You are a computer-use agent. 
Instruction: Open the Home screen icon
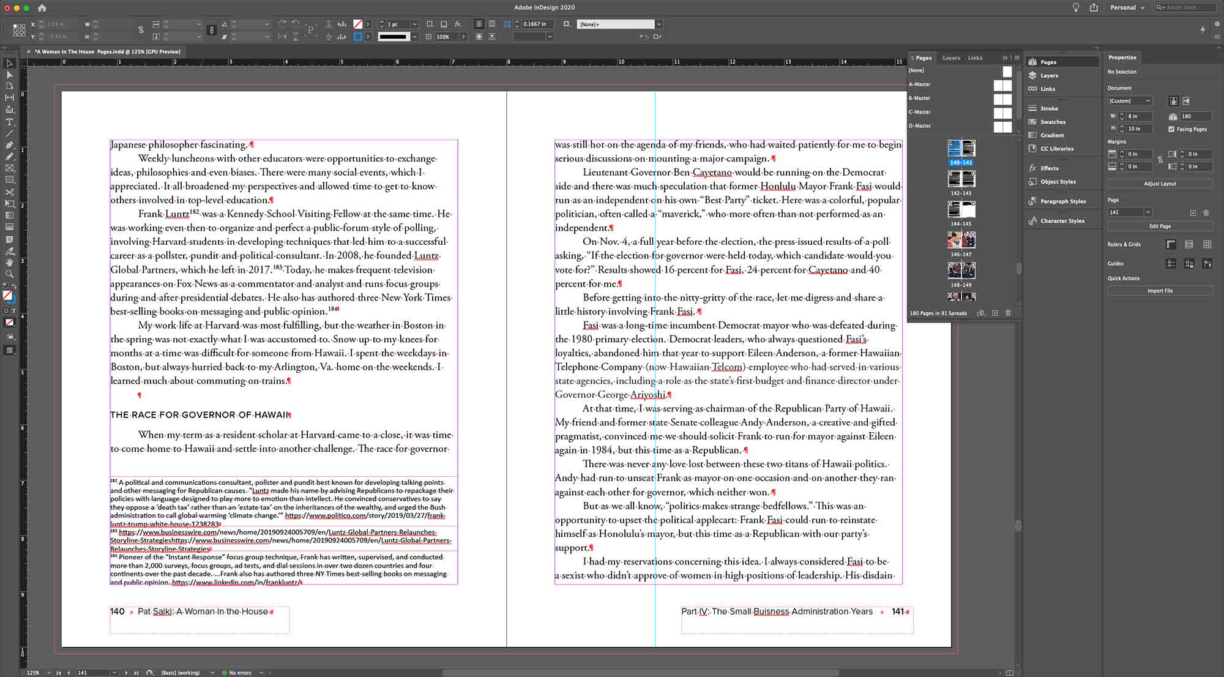click(x=42, y=8)
